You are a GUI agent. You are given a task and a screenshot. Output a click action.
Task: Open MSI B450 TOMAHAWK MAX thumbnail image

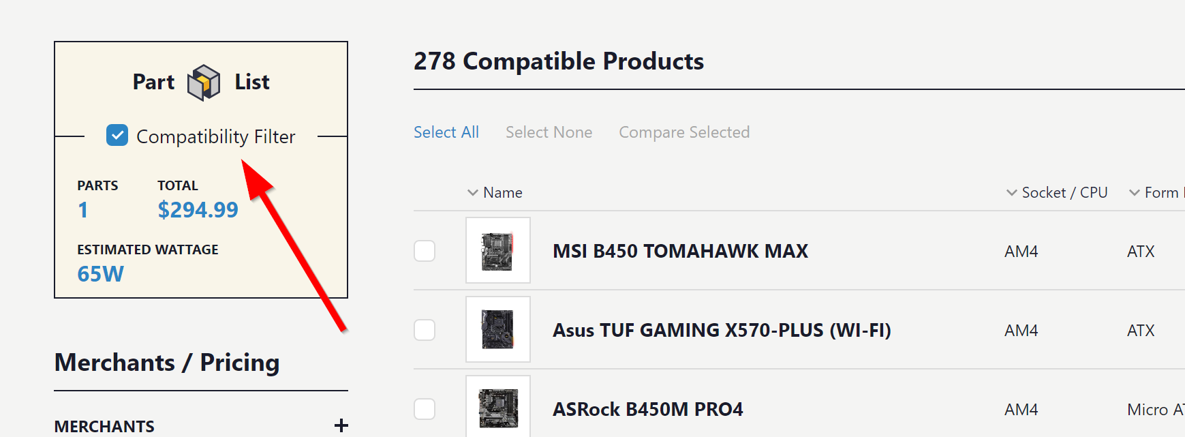click(x=498, y=250)
